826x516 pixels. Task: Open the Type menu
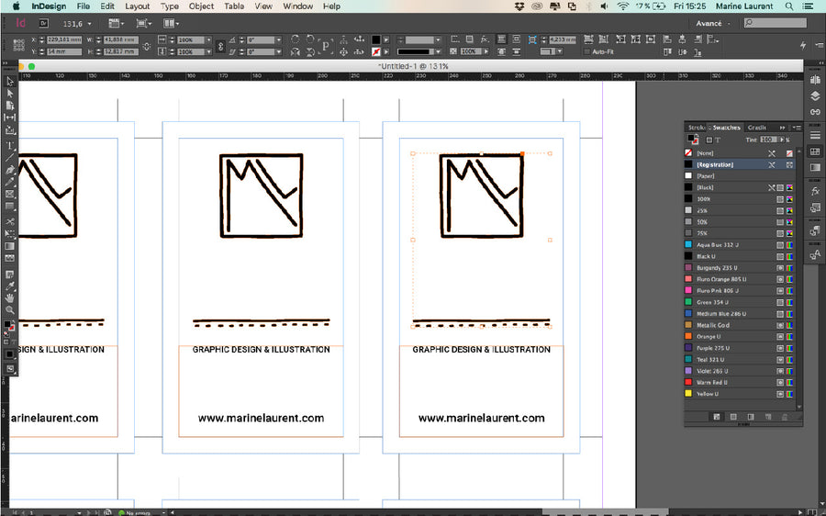point(170,6)
